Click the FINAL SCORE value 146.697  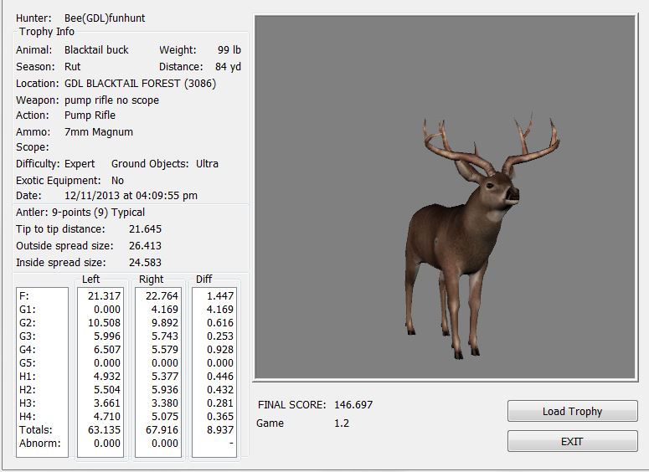353,405
